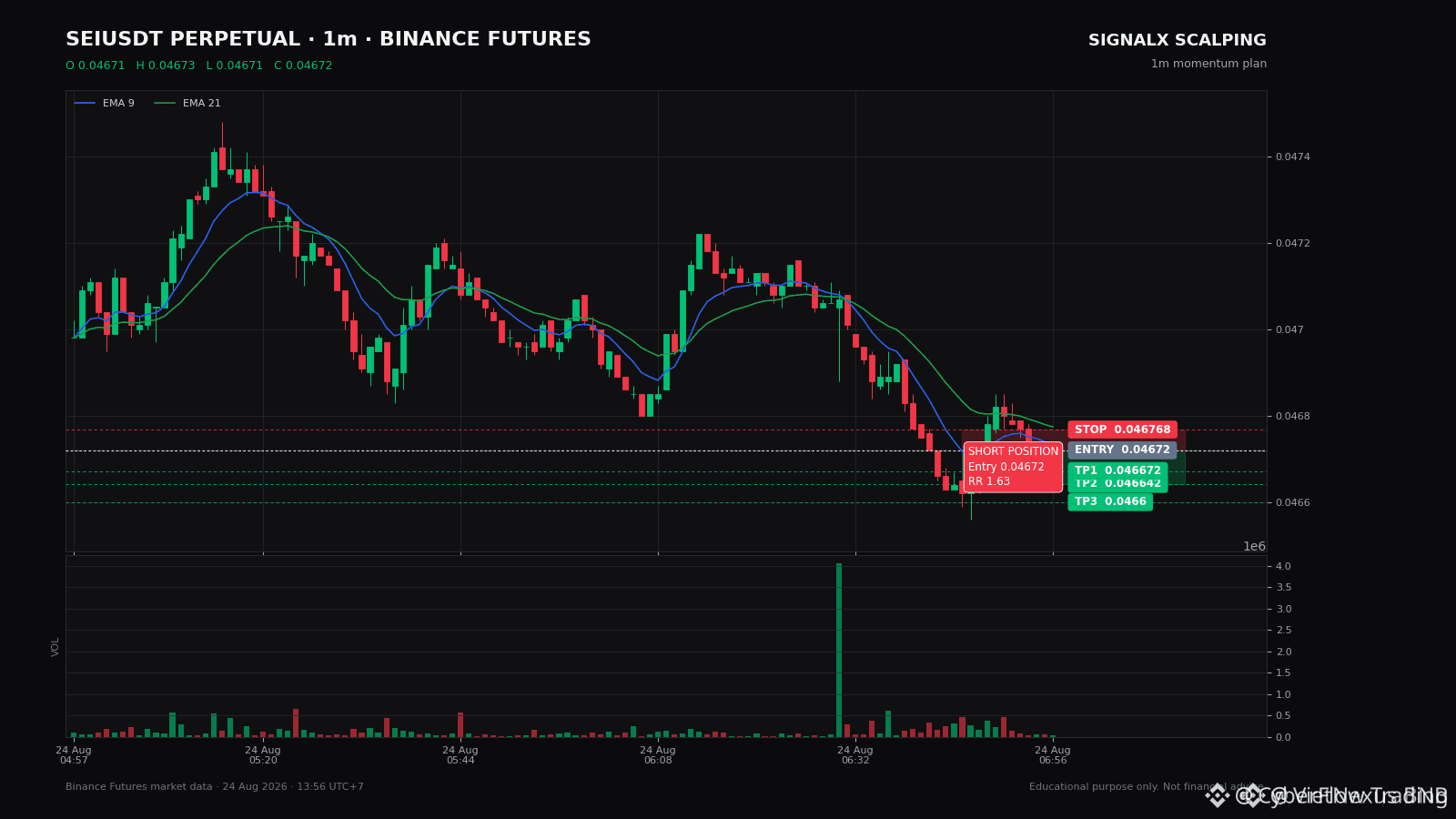
Task: Select the EMA 21 legend label
Action: 202,104
